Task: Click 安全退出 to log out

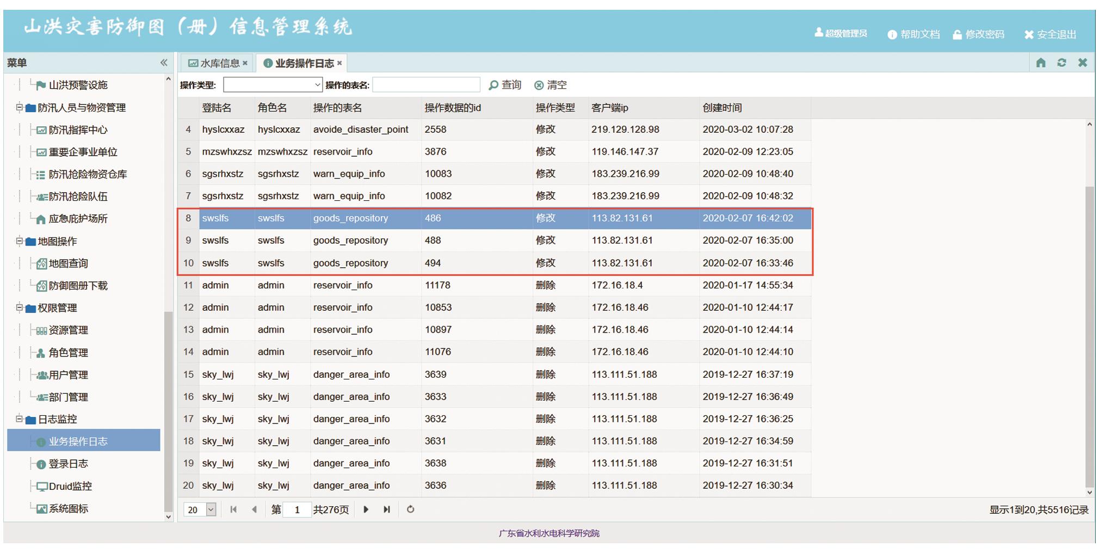Action: click(x=1050, y=34)
